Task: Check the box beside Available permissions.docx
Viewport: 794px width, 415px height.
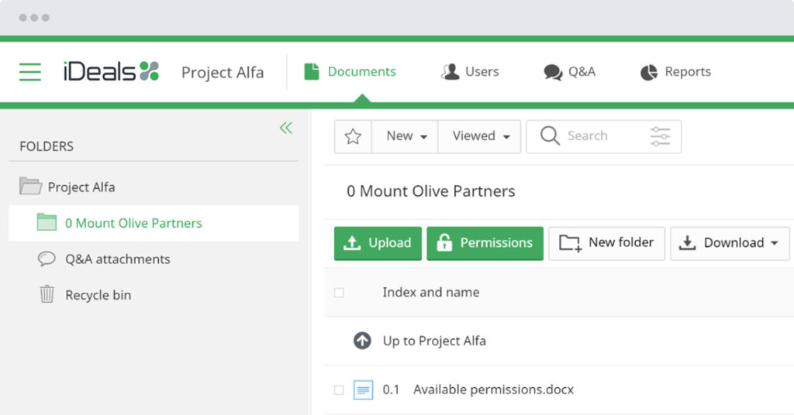Action: tap(339, 390)
